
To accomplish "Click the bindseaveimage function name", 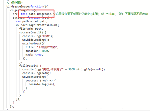I will click(18, 6).
